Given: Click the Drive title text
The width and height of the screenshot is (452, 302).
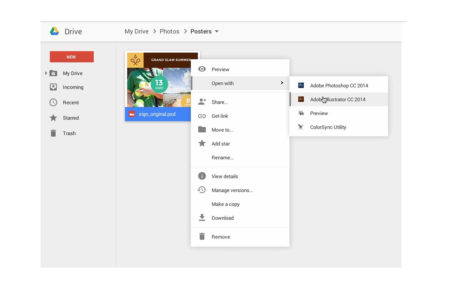Looking at the screenshot, I should [x=73, y=31].
